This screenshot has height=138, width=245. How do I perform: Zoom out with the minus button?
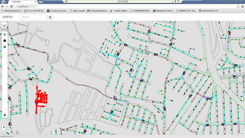tap(4, 131)
